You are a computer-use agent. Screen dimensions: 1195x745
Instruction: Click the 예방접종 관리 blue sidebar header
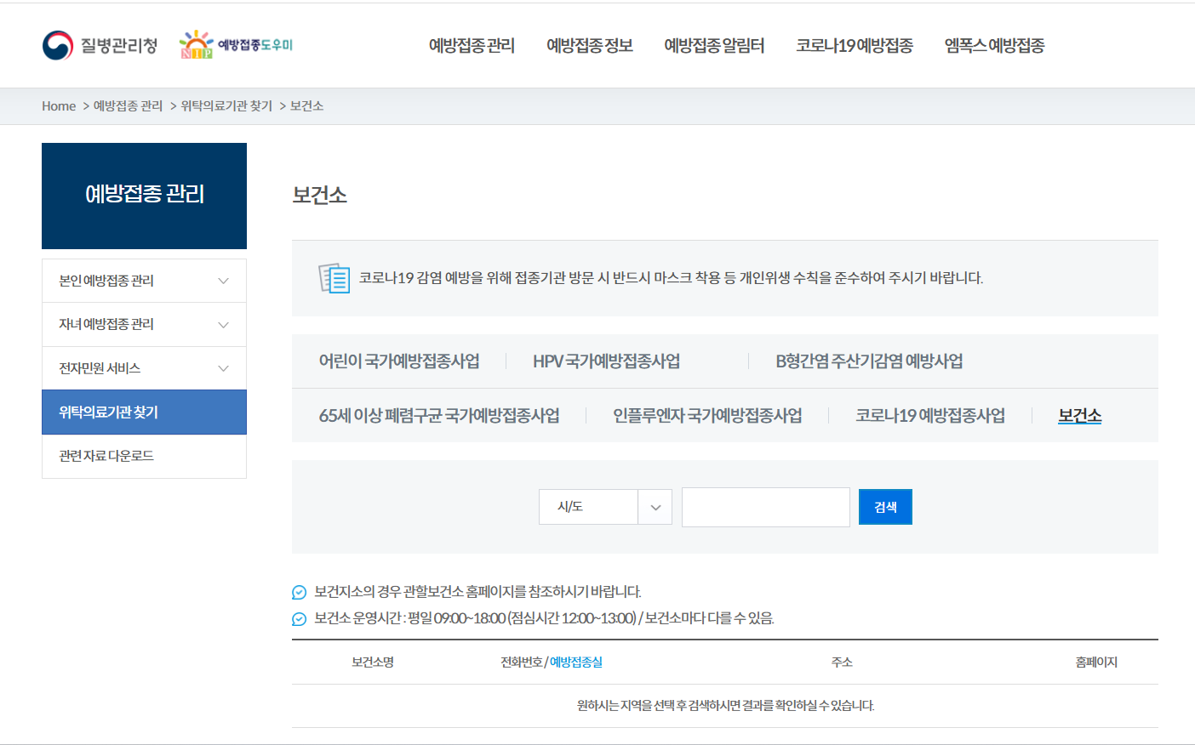(x=144, y=196)
